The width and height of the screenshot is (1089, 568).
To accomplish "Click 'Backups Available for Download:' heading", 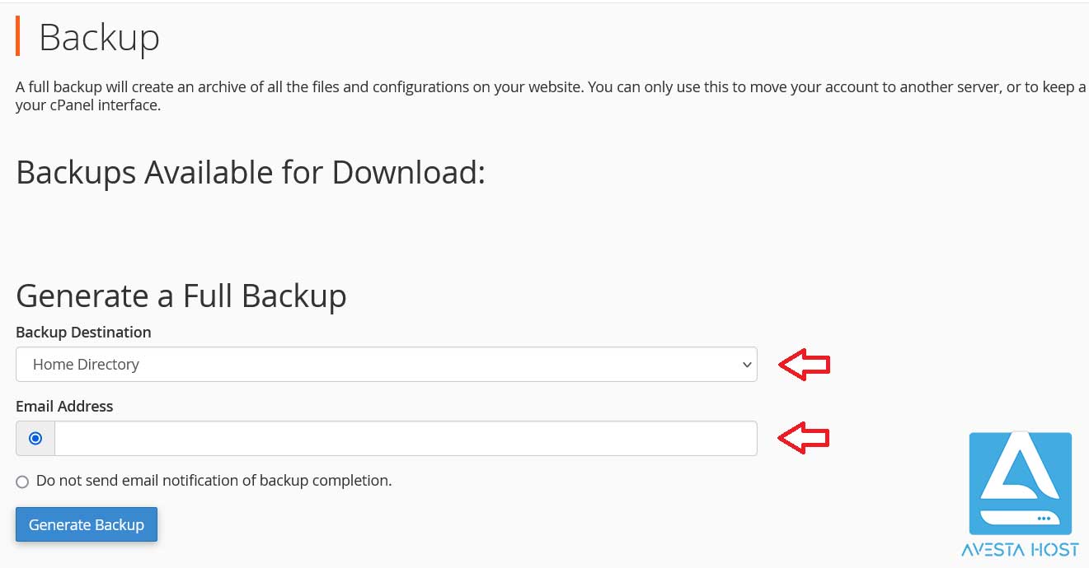I will 251,173.
